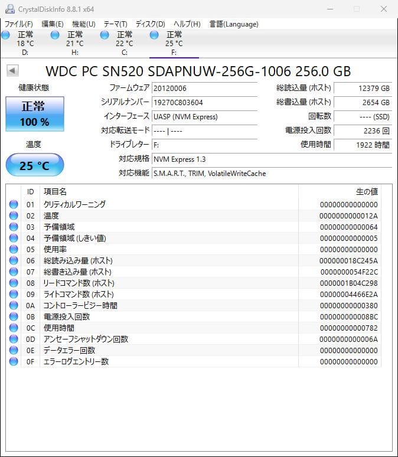The height and width of the screenshot is (457, 398).
Task: Click status icon for ID 0E データエラー回数
Action: [x=14, y=350]
